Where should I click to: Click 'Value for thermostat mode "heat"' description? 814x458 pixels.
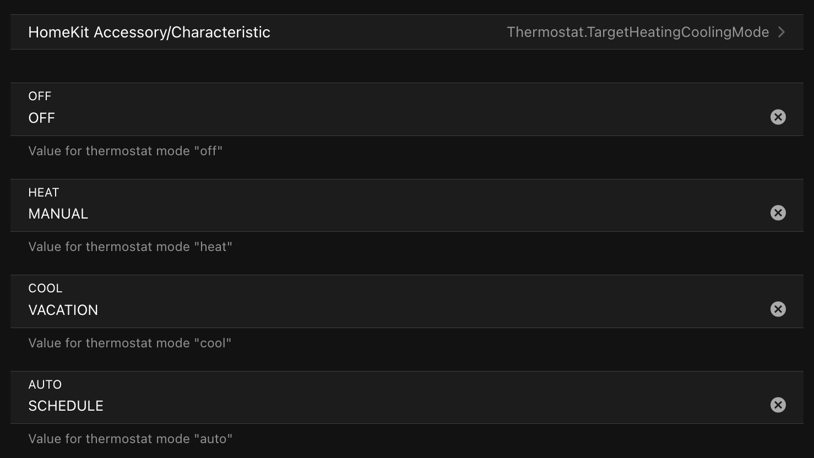[131, 247]
